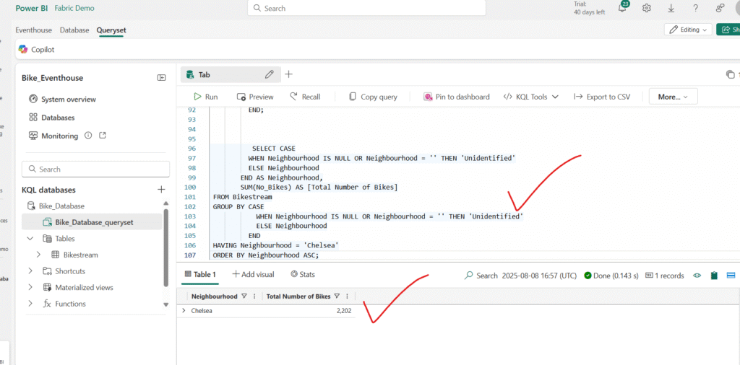Screen dimensions: 740x365
Task: Add a new KQL database with plus
Action: [161, 189]
